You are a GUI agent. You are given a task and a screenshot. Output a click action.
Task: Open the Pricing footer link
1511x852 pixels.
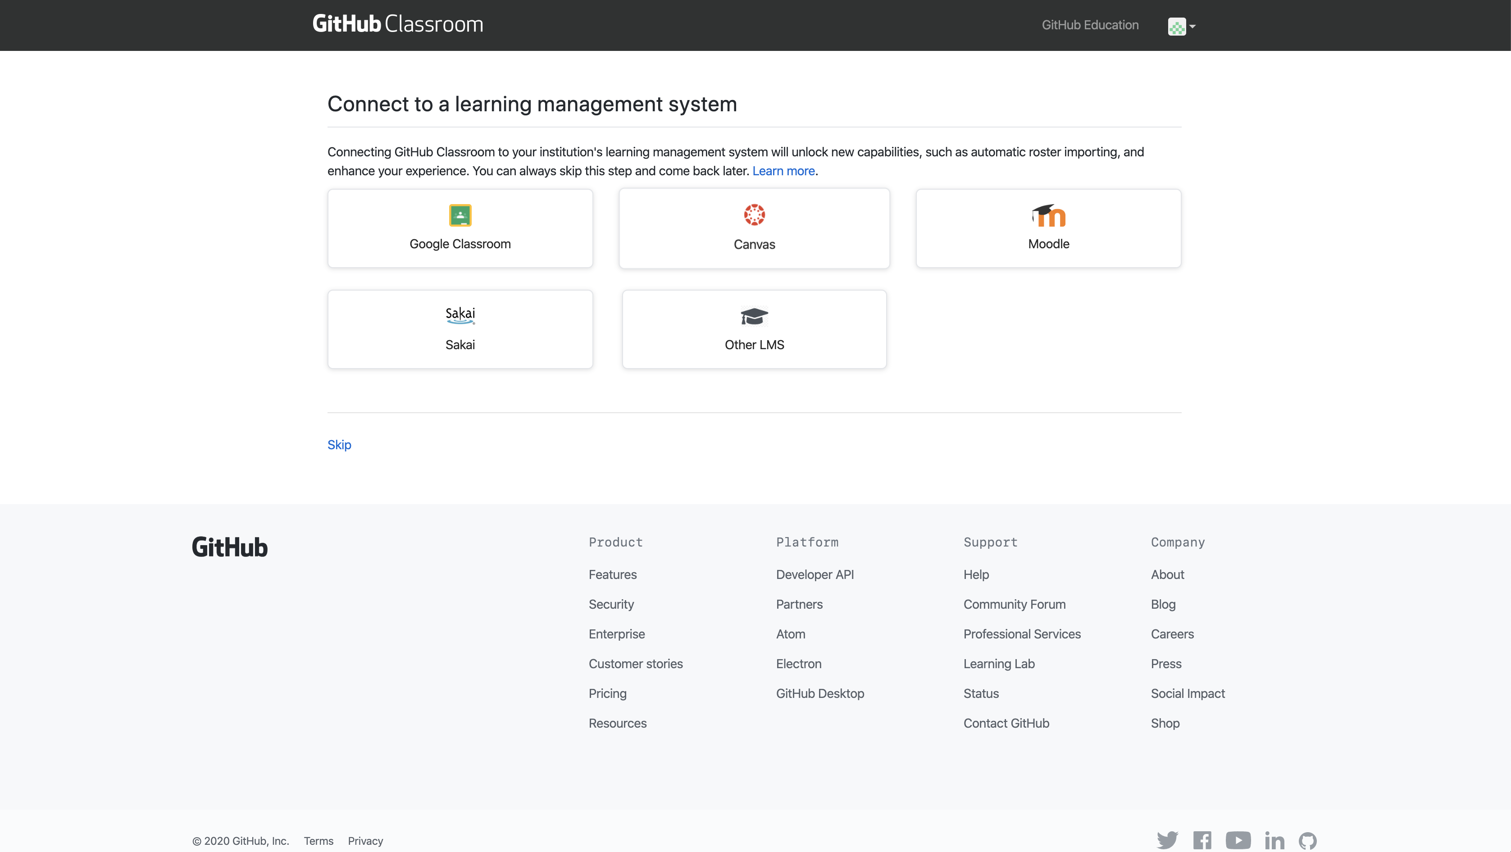pyautogui.click(x=608, y=693)
